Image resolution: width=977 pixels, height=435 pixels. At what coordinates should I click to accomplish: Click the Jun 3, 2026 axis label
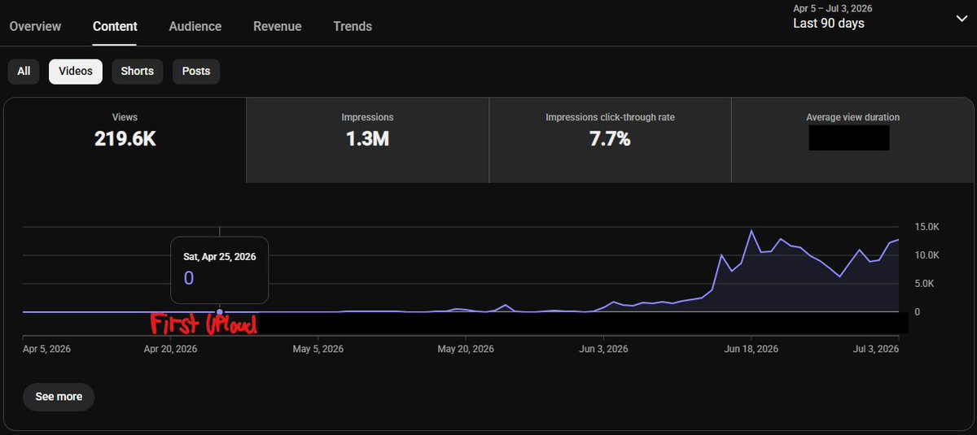pos(603,349)
